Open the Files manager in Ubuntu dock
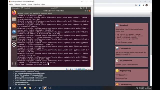The image size is (160, 90). coord(14,19)
